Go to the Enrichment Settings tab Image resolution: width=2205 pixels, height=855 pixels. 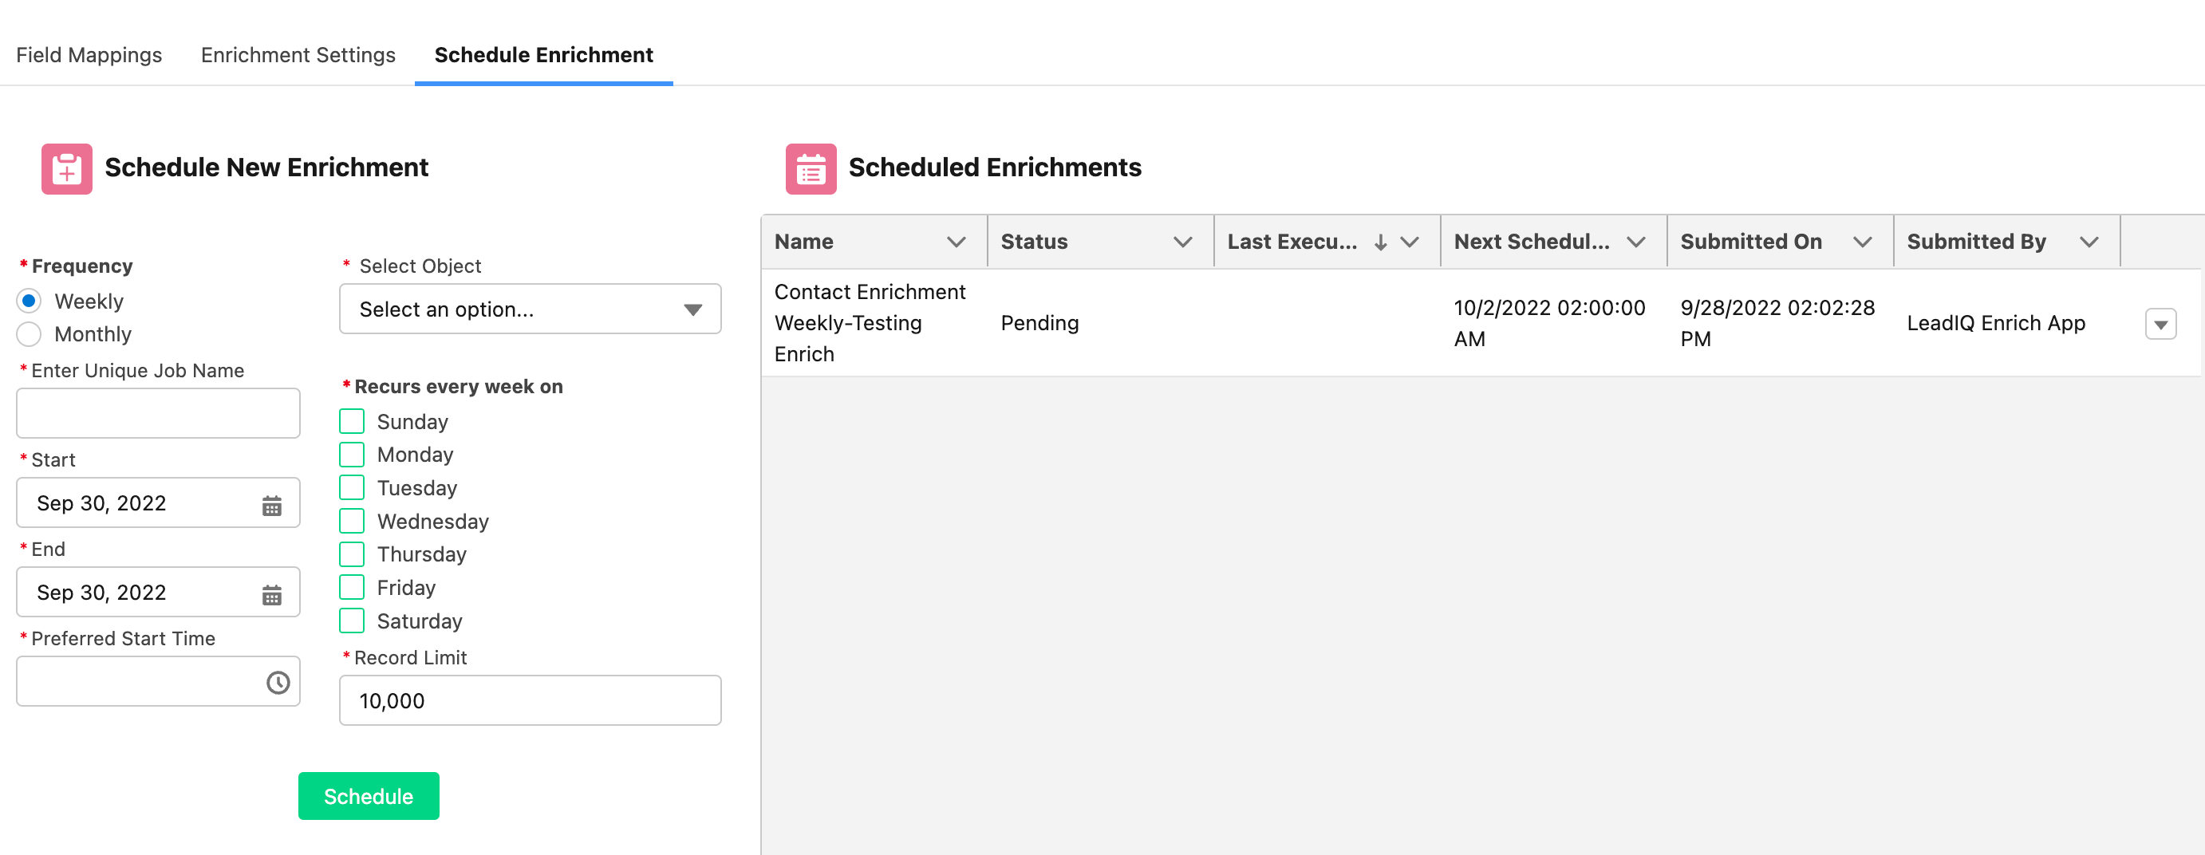(298, 55)
